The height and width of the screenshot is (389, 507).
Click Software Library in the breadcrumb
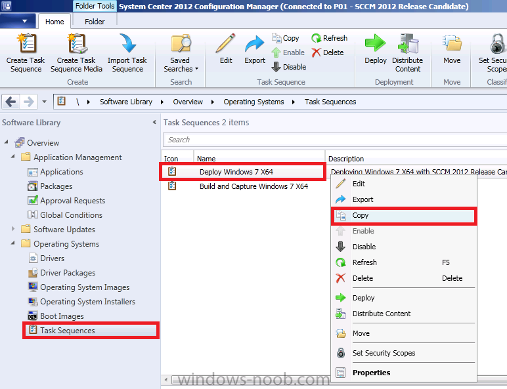pyautogui.click(x=126, y=102)
